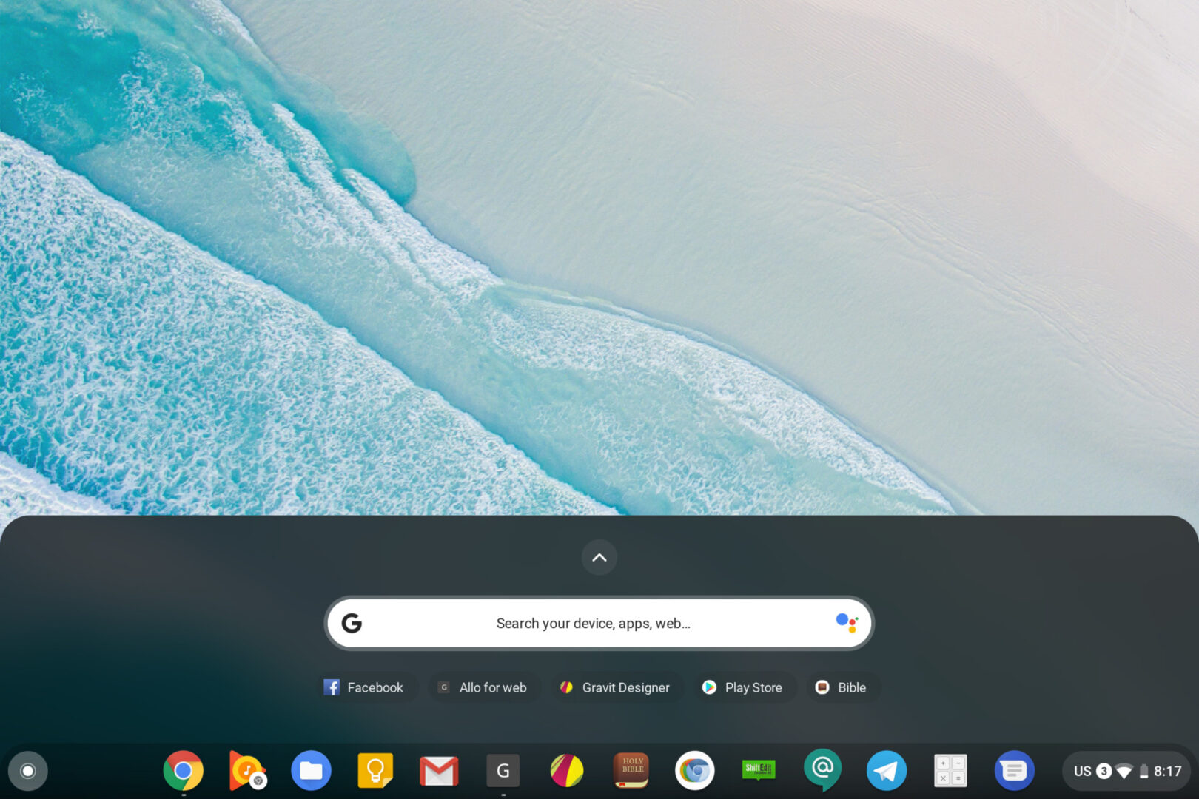The image size is (1199, 799).
Task: Open Chromium from the shelf
Action: click(694, 770)
